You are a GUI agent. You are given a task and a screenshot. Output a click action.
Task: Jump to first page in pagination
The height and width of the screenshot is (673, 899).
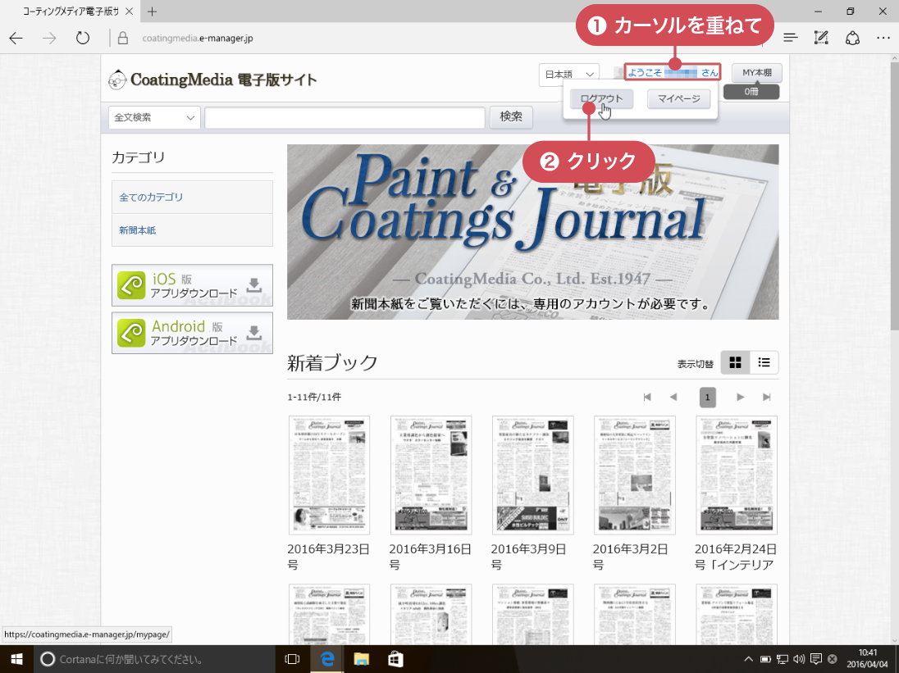click(x=647, y=398)
